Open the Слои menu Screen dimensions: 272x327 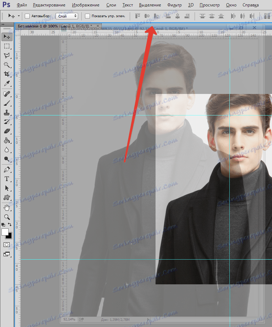pyautogui.click(x=111, y=5)
